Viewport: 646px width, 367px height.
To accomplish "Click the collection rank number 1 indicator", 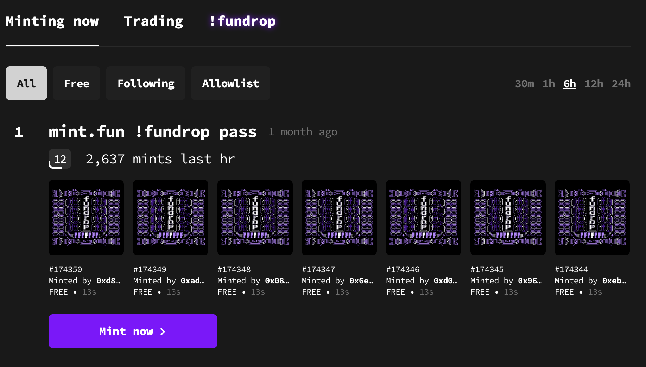I will pyautogui.click(x=19, y=132).
